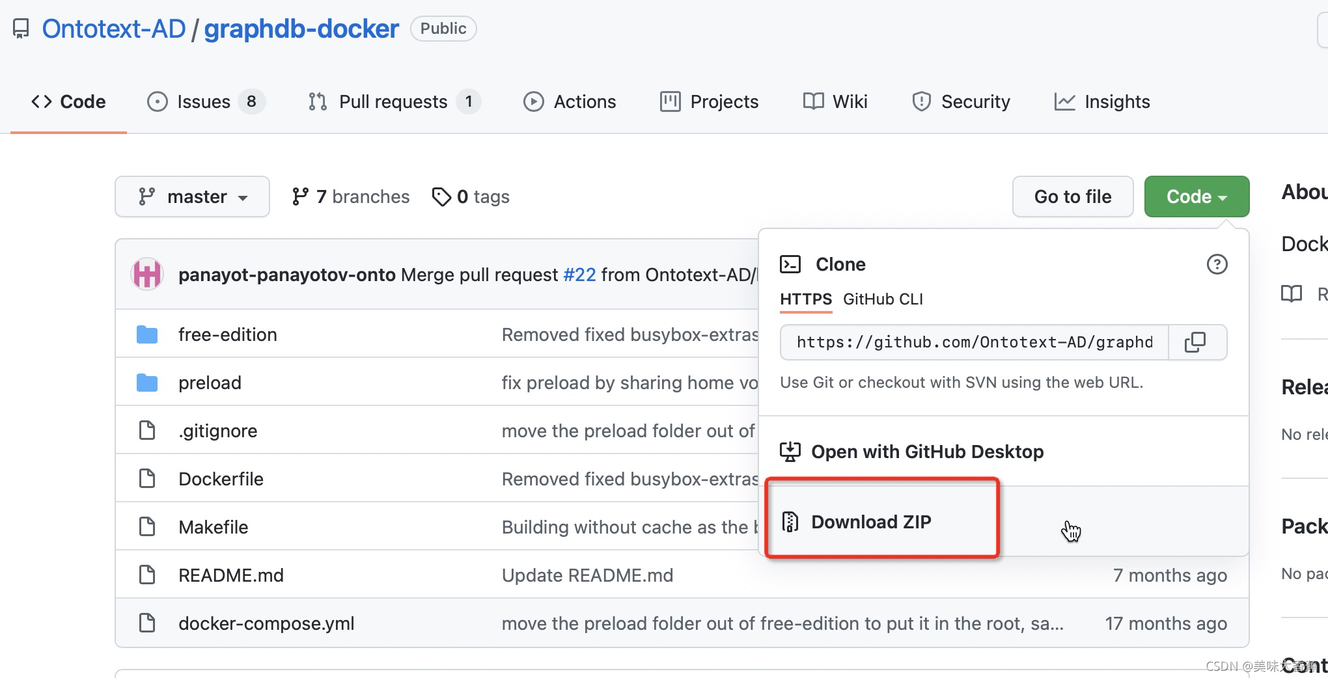Image resolution: width=1328 pixels, height=678 pixels.
Task: Open the Issues tab
Action: coord(206,102)
